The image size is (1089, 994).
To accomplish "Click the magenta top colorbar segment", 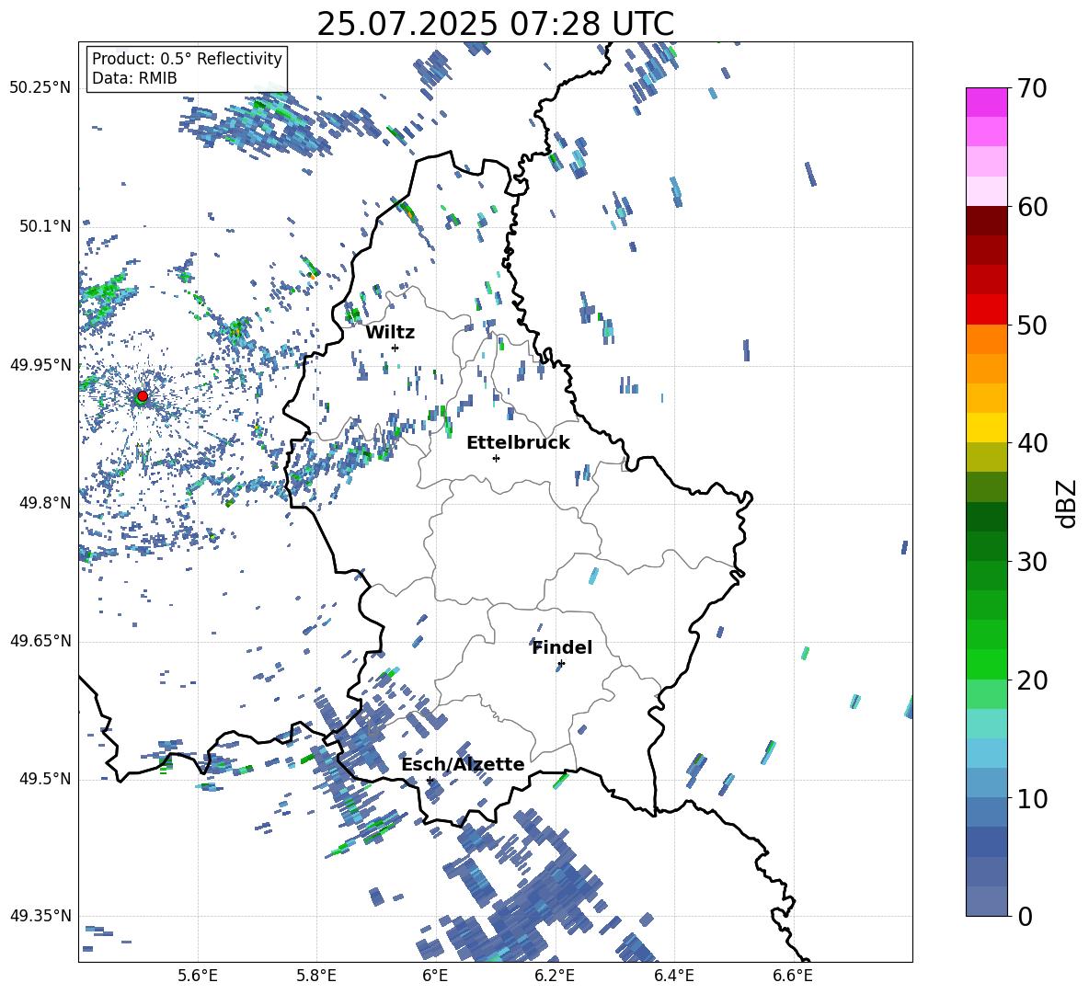I will (986, 102).
